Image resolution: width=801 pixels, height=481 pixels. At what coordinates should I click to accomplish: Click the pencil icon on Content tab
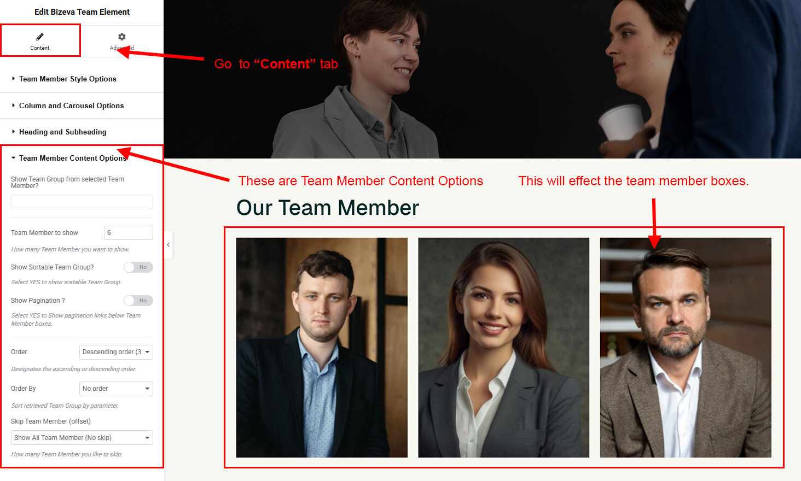pos(39,37)
